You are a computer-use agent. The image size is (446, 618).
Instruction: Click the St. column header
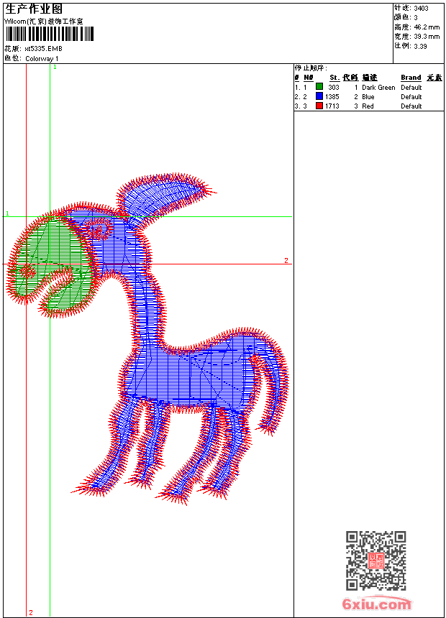[x=334, y=78]
